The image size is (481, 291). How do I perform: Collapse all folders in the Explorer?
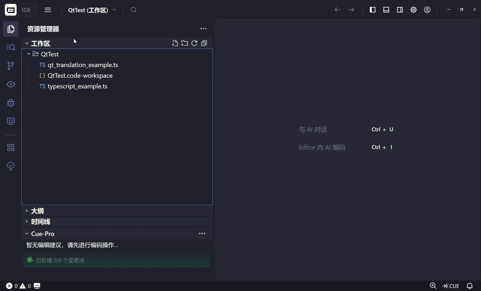click(x=204, y=43)
